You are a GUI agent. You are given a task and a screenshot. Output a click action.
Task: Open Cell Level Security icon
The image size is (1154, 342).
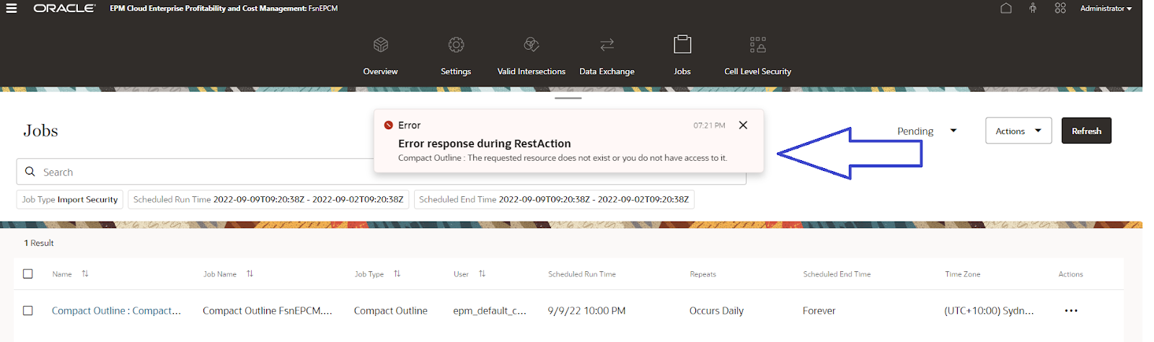pos(758,45)
